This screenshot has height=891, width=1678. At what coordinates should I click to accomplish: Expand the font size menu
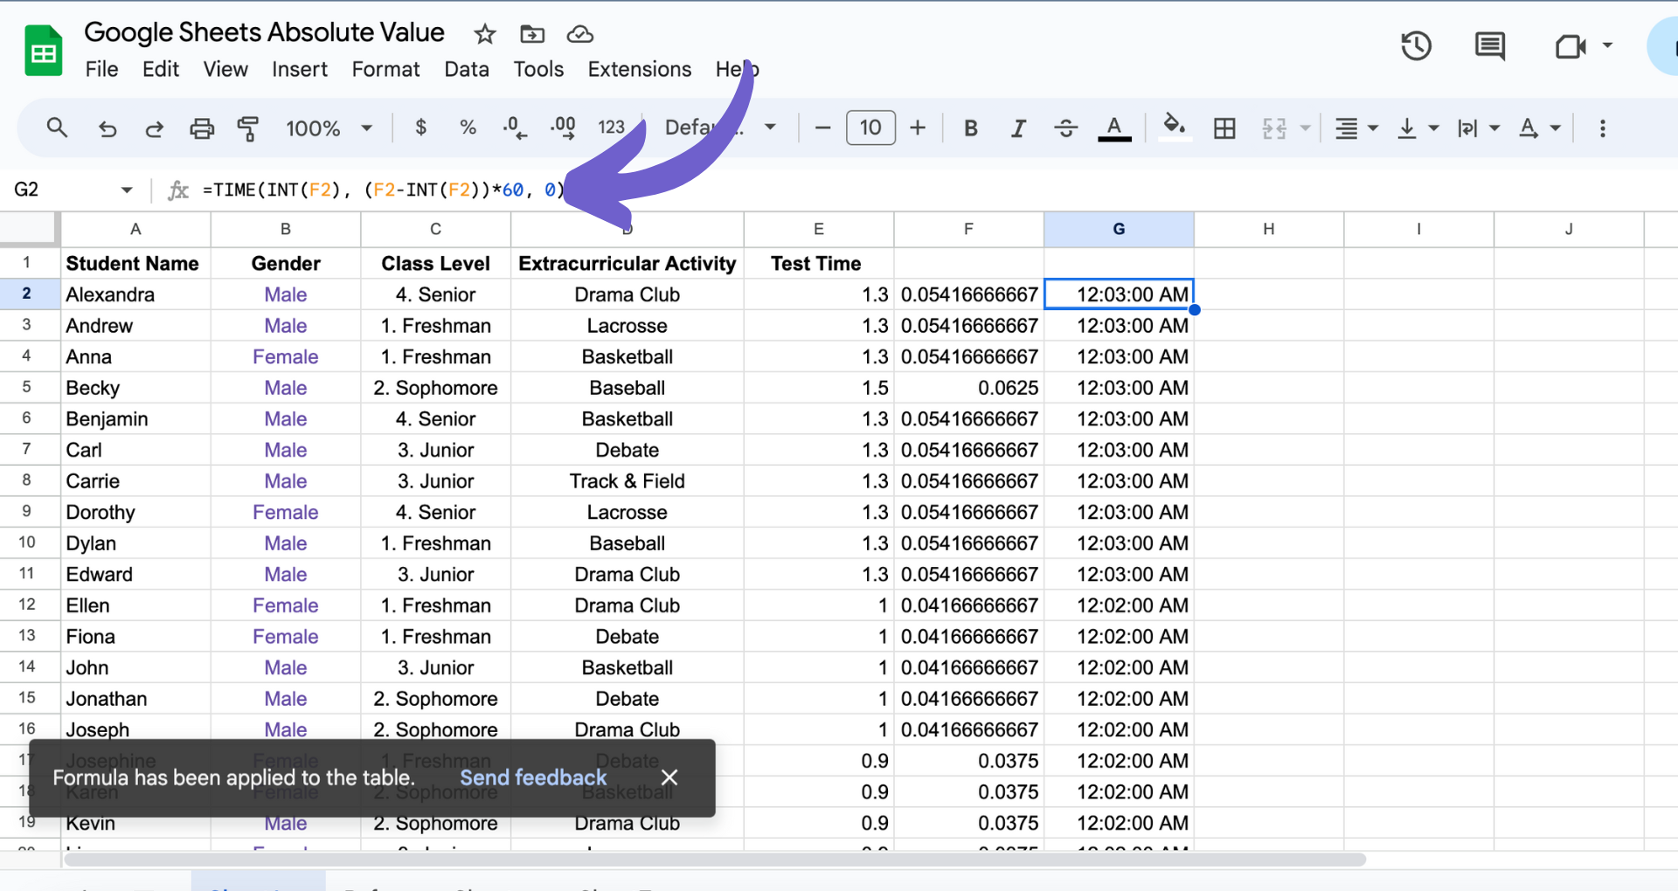tap(870, 128)
